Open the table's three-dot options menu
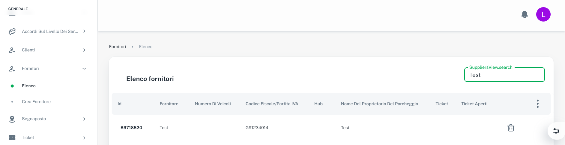 [537, 104]
